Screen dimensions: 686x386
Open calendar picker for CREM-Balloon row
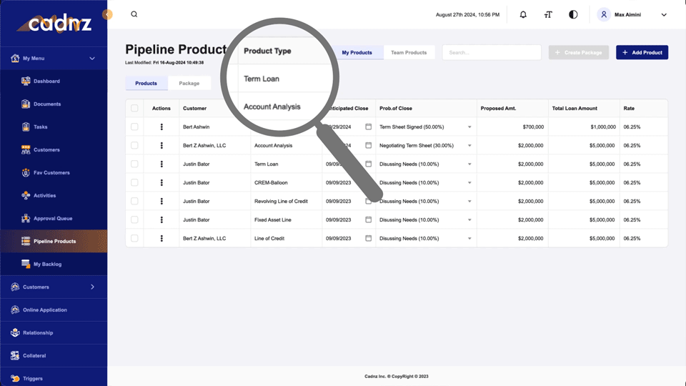(369, 183)
